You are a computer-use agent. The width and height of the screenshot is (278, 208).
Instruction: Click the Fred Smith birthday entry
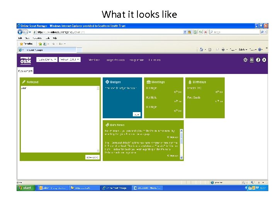(194, 97)
